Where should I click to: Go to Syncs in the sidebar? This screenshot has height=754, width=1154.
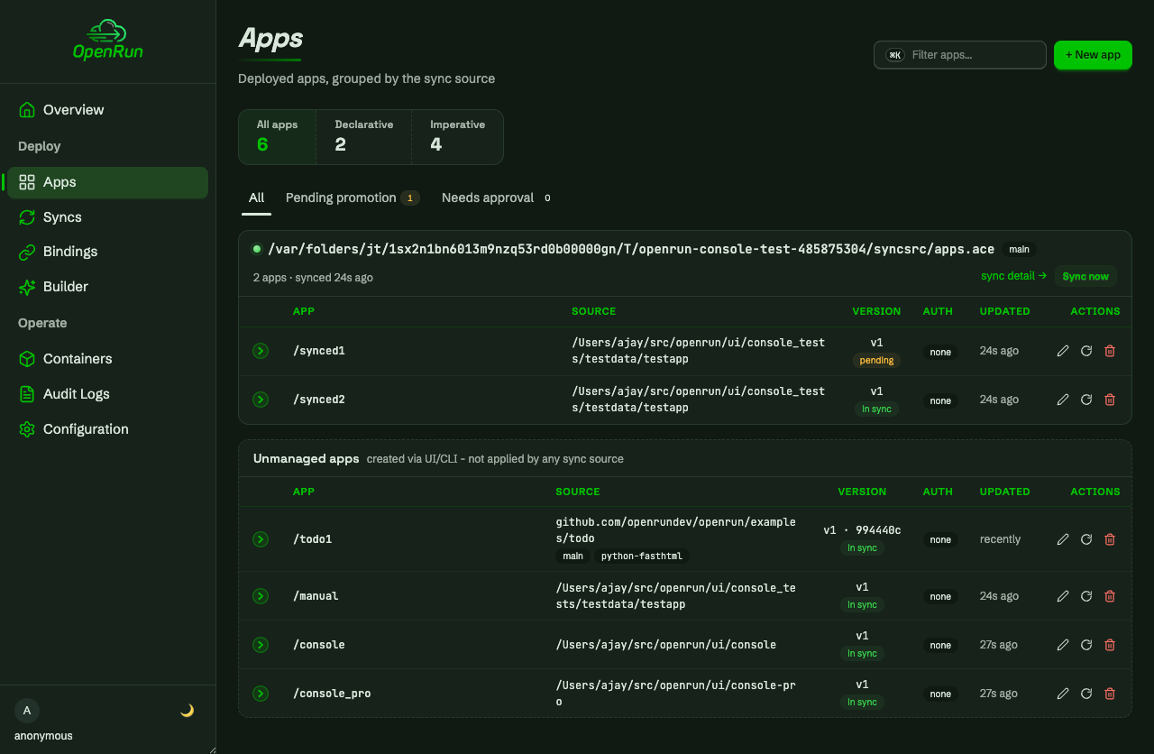coord(107,217)
